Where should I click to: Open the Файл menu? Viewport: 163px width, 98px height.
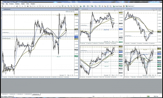point(3,4)
